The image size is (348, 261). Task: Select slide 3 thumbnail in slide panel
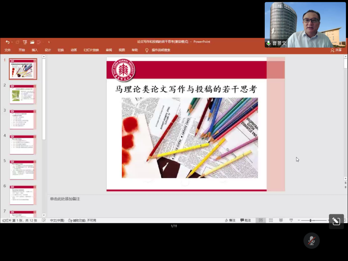pos(23,119)
